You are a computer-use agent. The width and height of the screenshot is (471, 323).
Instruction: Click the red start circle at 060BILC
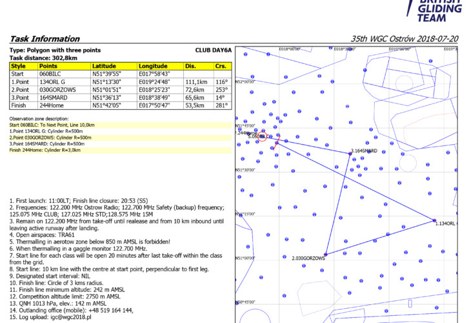click(x=272, y=136)
